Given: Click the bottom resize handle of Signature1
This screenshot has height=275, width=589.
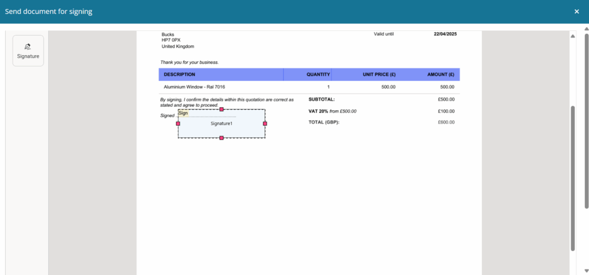Looking at the screenshot, I should [x=221, y=138].
